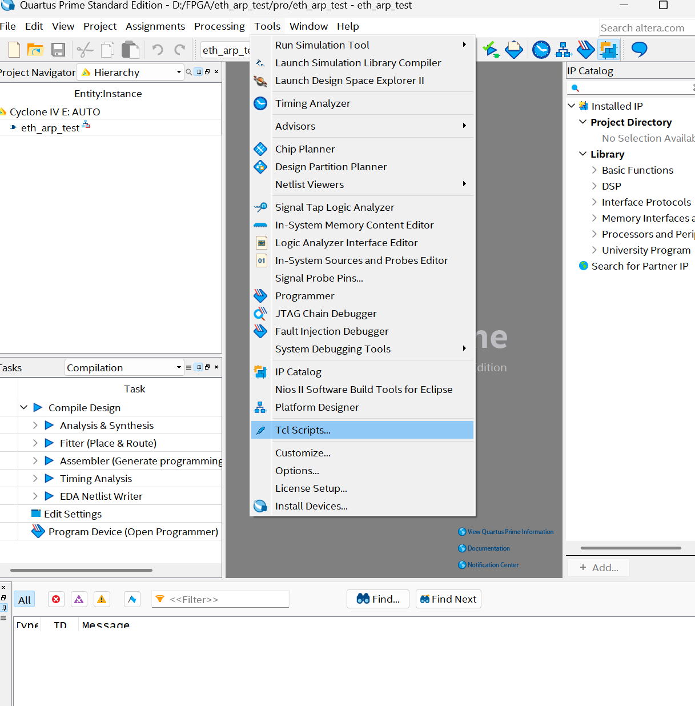The height and width of the screenshot is (706, 695).
Task: Click the IP Catalog toolbar icon
Action: pyautogui.click(x=609, y=50)
